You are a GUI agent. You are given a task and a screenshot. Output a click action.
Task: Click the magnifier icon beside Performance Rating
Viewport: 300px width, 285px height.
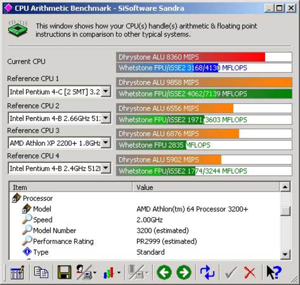(27, 241)
